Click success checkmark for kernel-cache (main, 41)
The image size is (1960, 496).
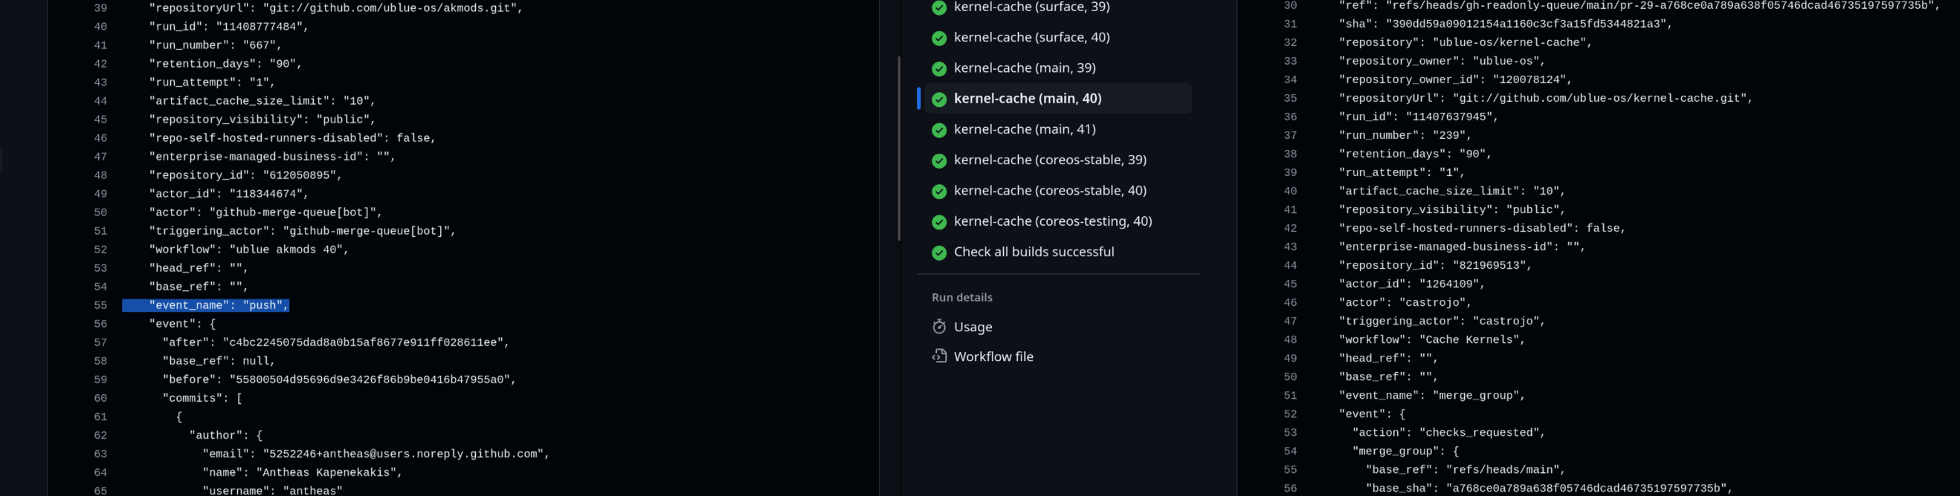click(939, 130)
